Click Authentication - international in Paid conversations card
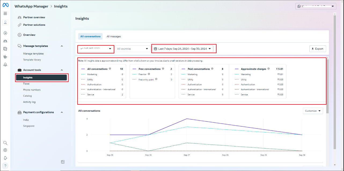Screen dimensions: 344x171 pyautogui.click(x=202, y=89)
